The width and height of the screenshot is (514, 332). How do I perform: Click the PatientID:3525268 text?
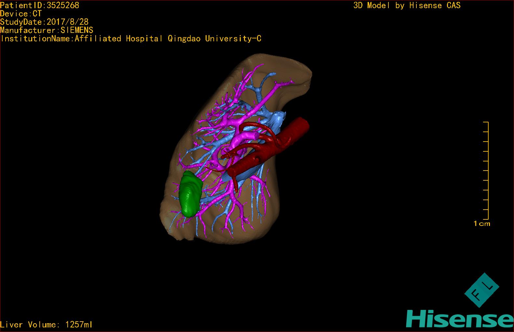click(x=40, y=5)
